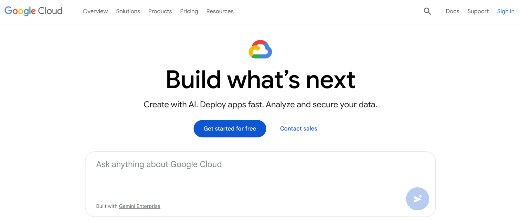This screenshot has width=520, height=221.
Task: Click the Create with AI tagline text
Action: (x=260, y=104)
